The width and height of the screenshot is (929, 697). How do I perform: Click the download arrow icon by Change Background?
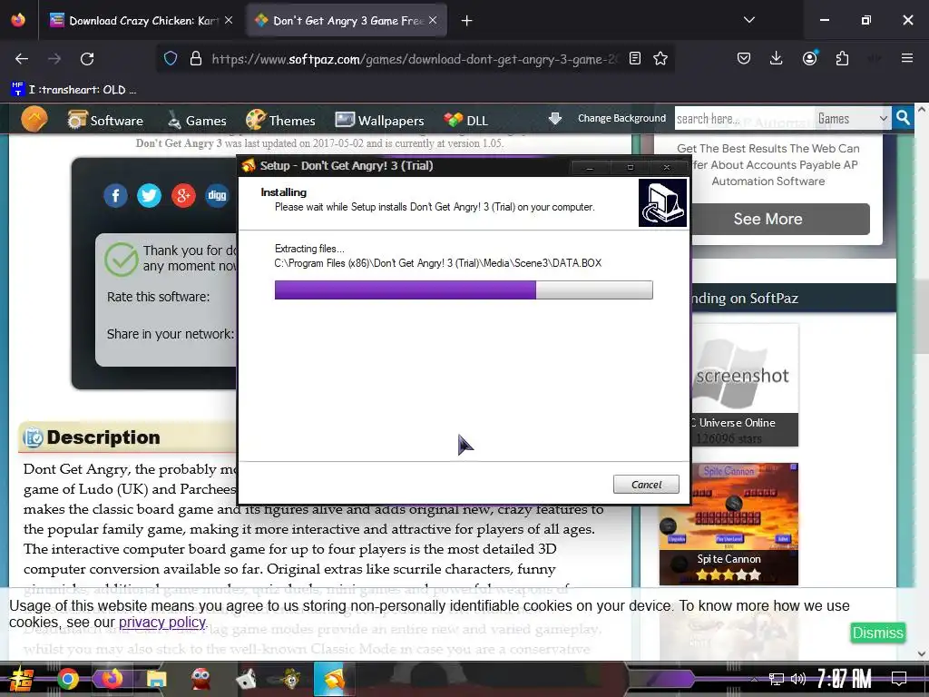click(x=555, y=119)
